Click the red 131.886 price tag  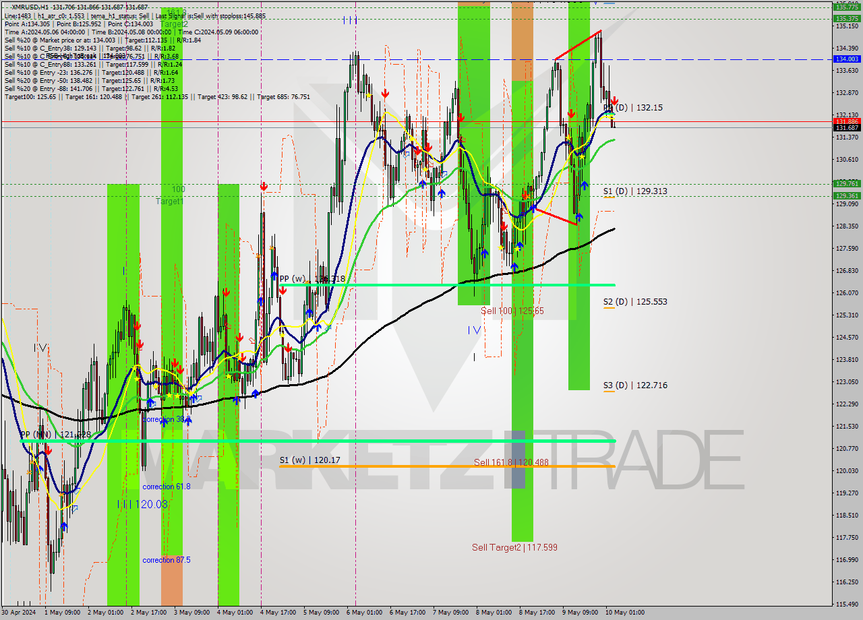(x=847, y=121)
